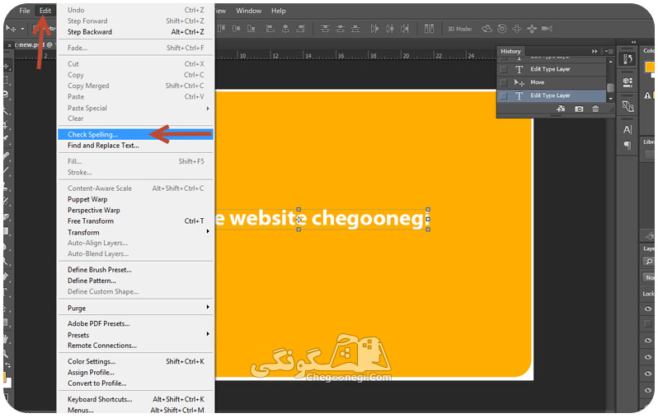Screen dimensions: 658x418
Task: Click the distribute horizontal centers icon
Action: [x=390, y=29]
